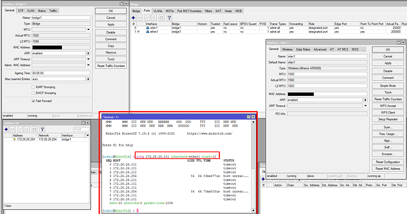Click Terminal scrollbar up arrow

pos(253,122)
